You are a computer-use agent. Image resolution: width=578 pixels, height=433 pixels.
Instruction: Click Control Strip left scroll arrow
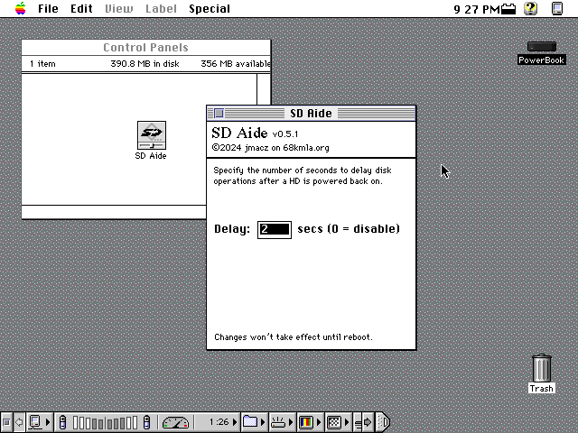(19, 422)
